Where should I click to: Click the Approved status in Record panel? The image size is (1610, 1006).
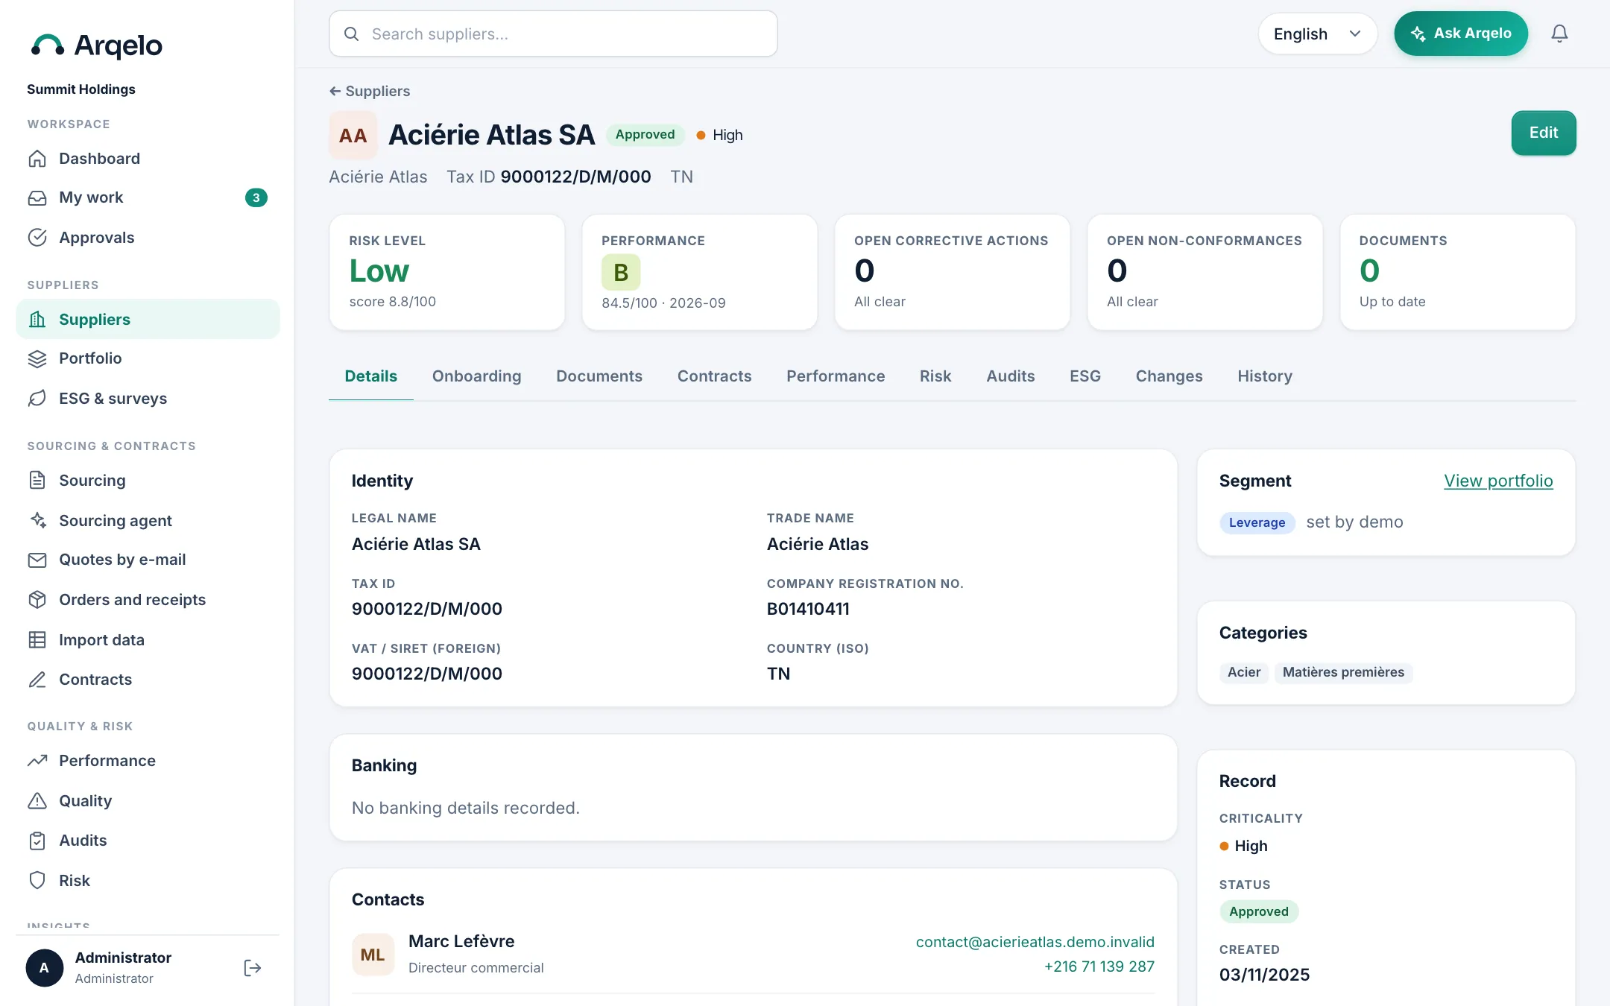click(x=1258, y=911)
